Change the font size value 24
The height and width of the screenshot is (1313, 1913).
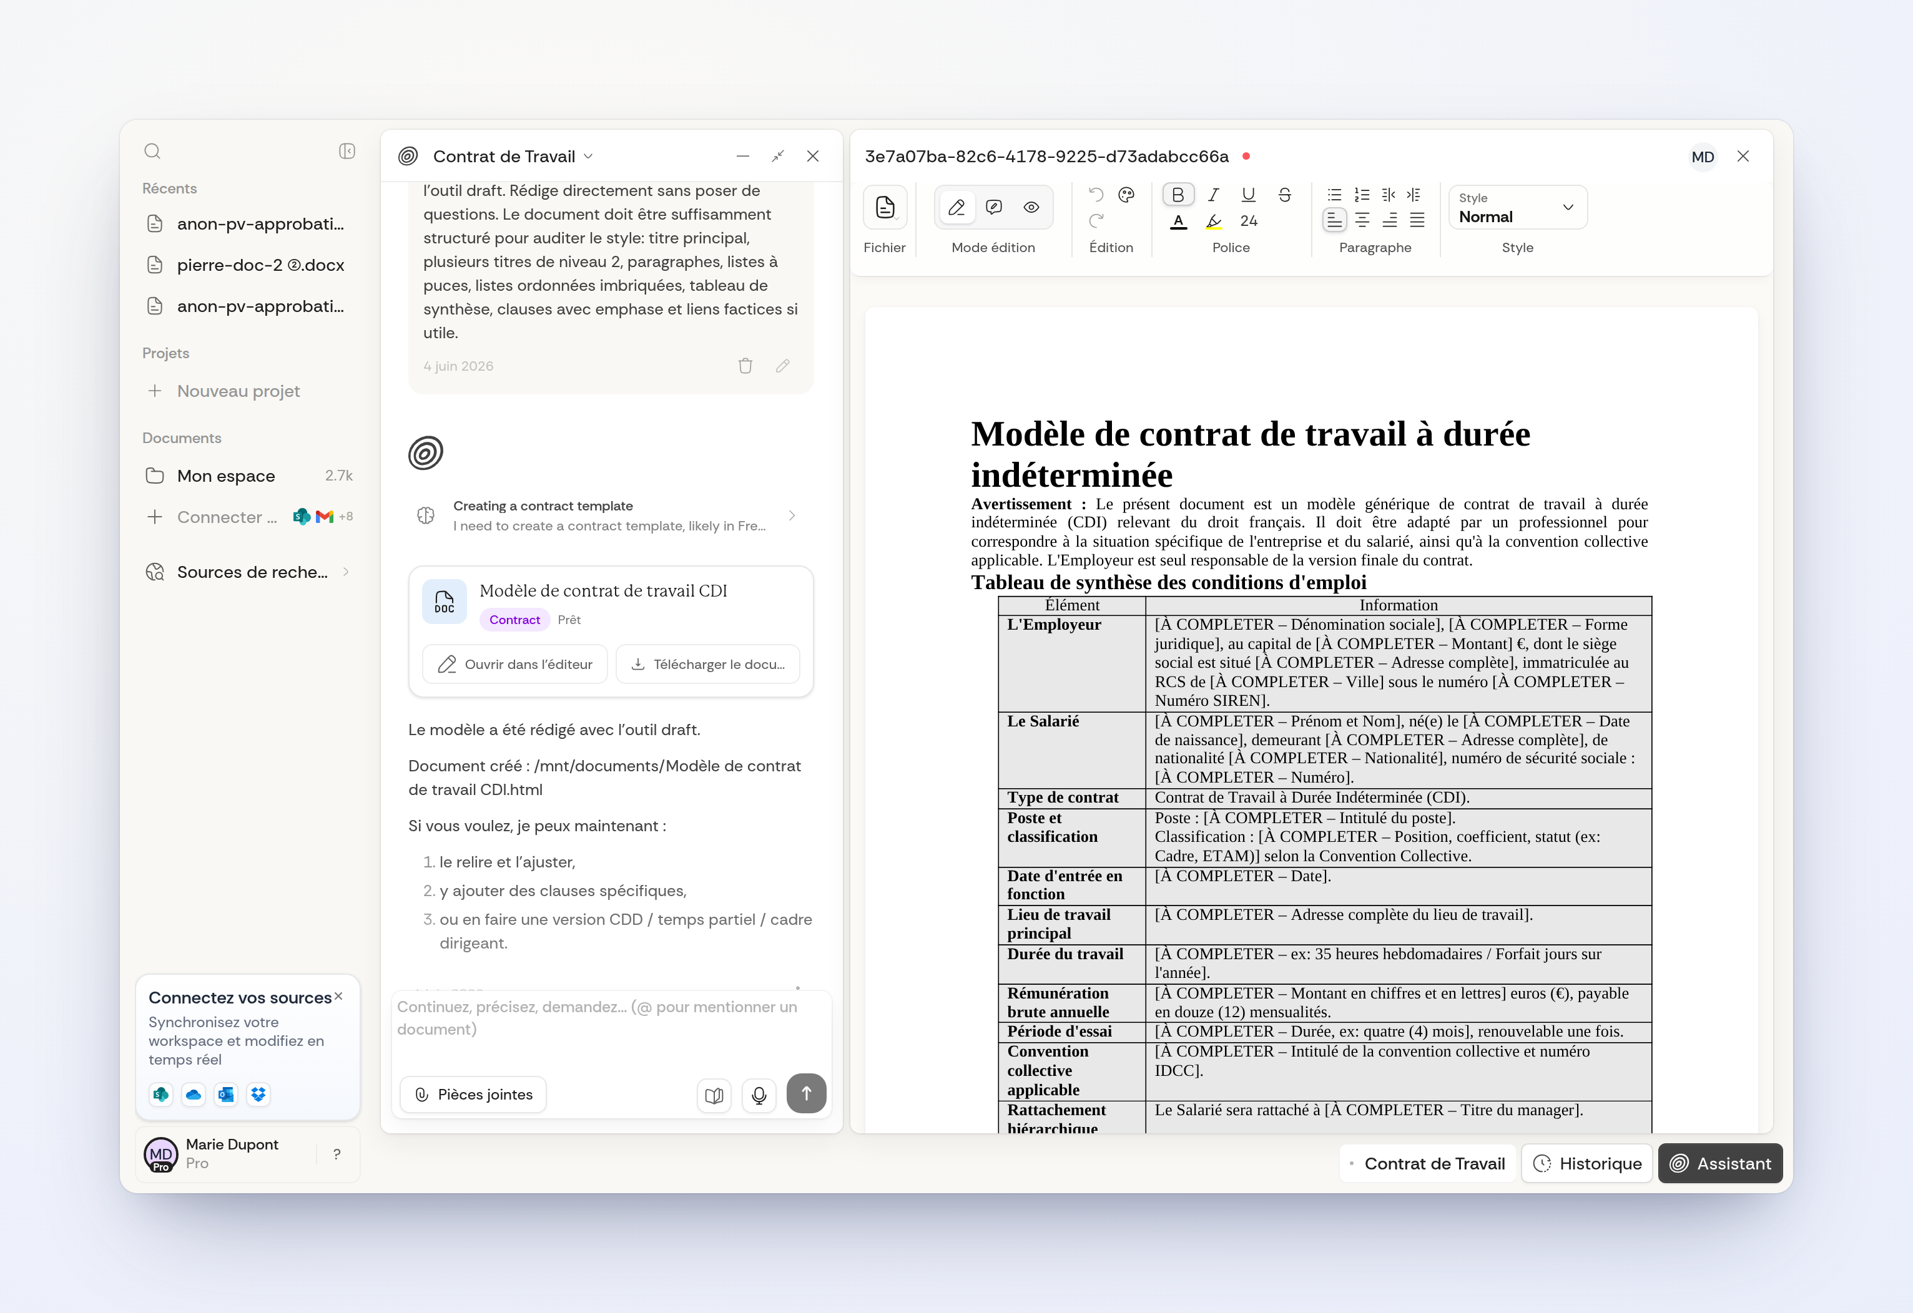pyautogui.click(x=1249, y=220)
